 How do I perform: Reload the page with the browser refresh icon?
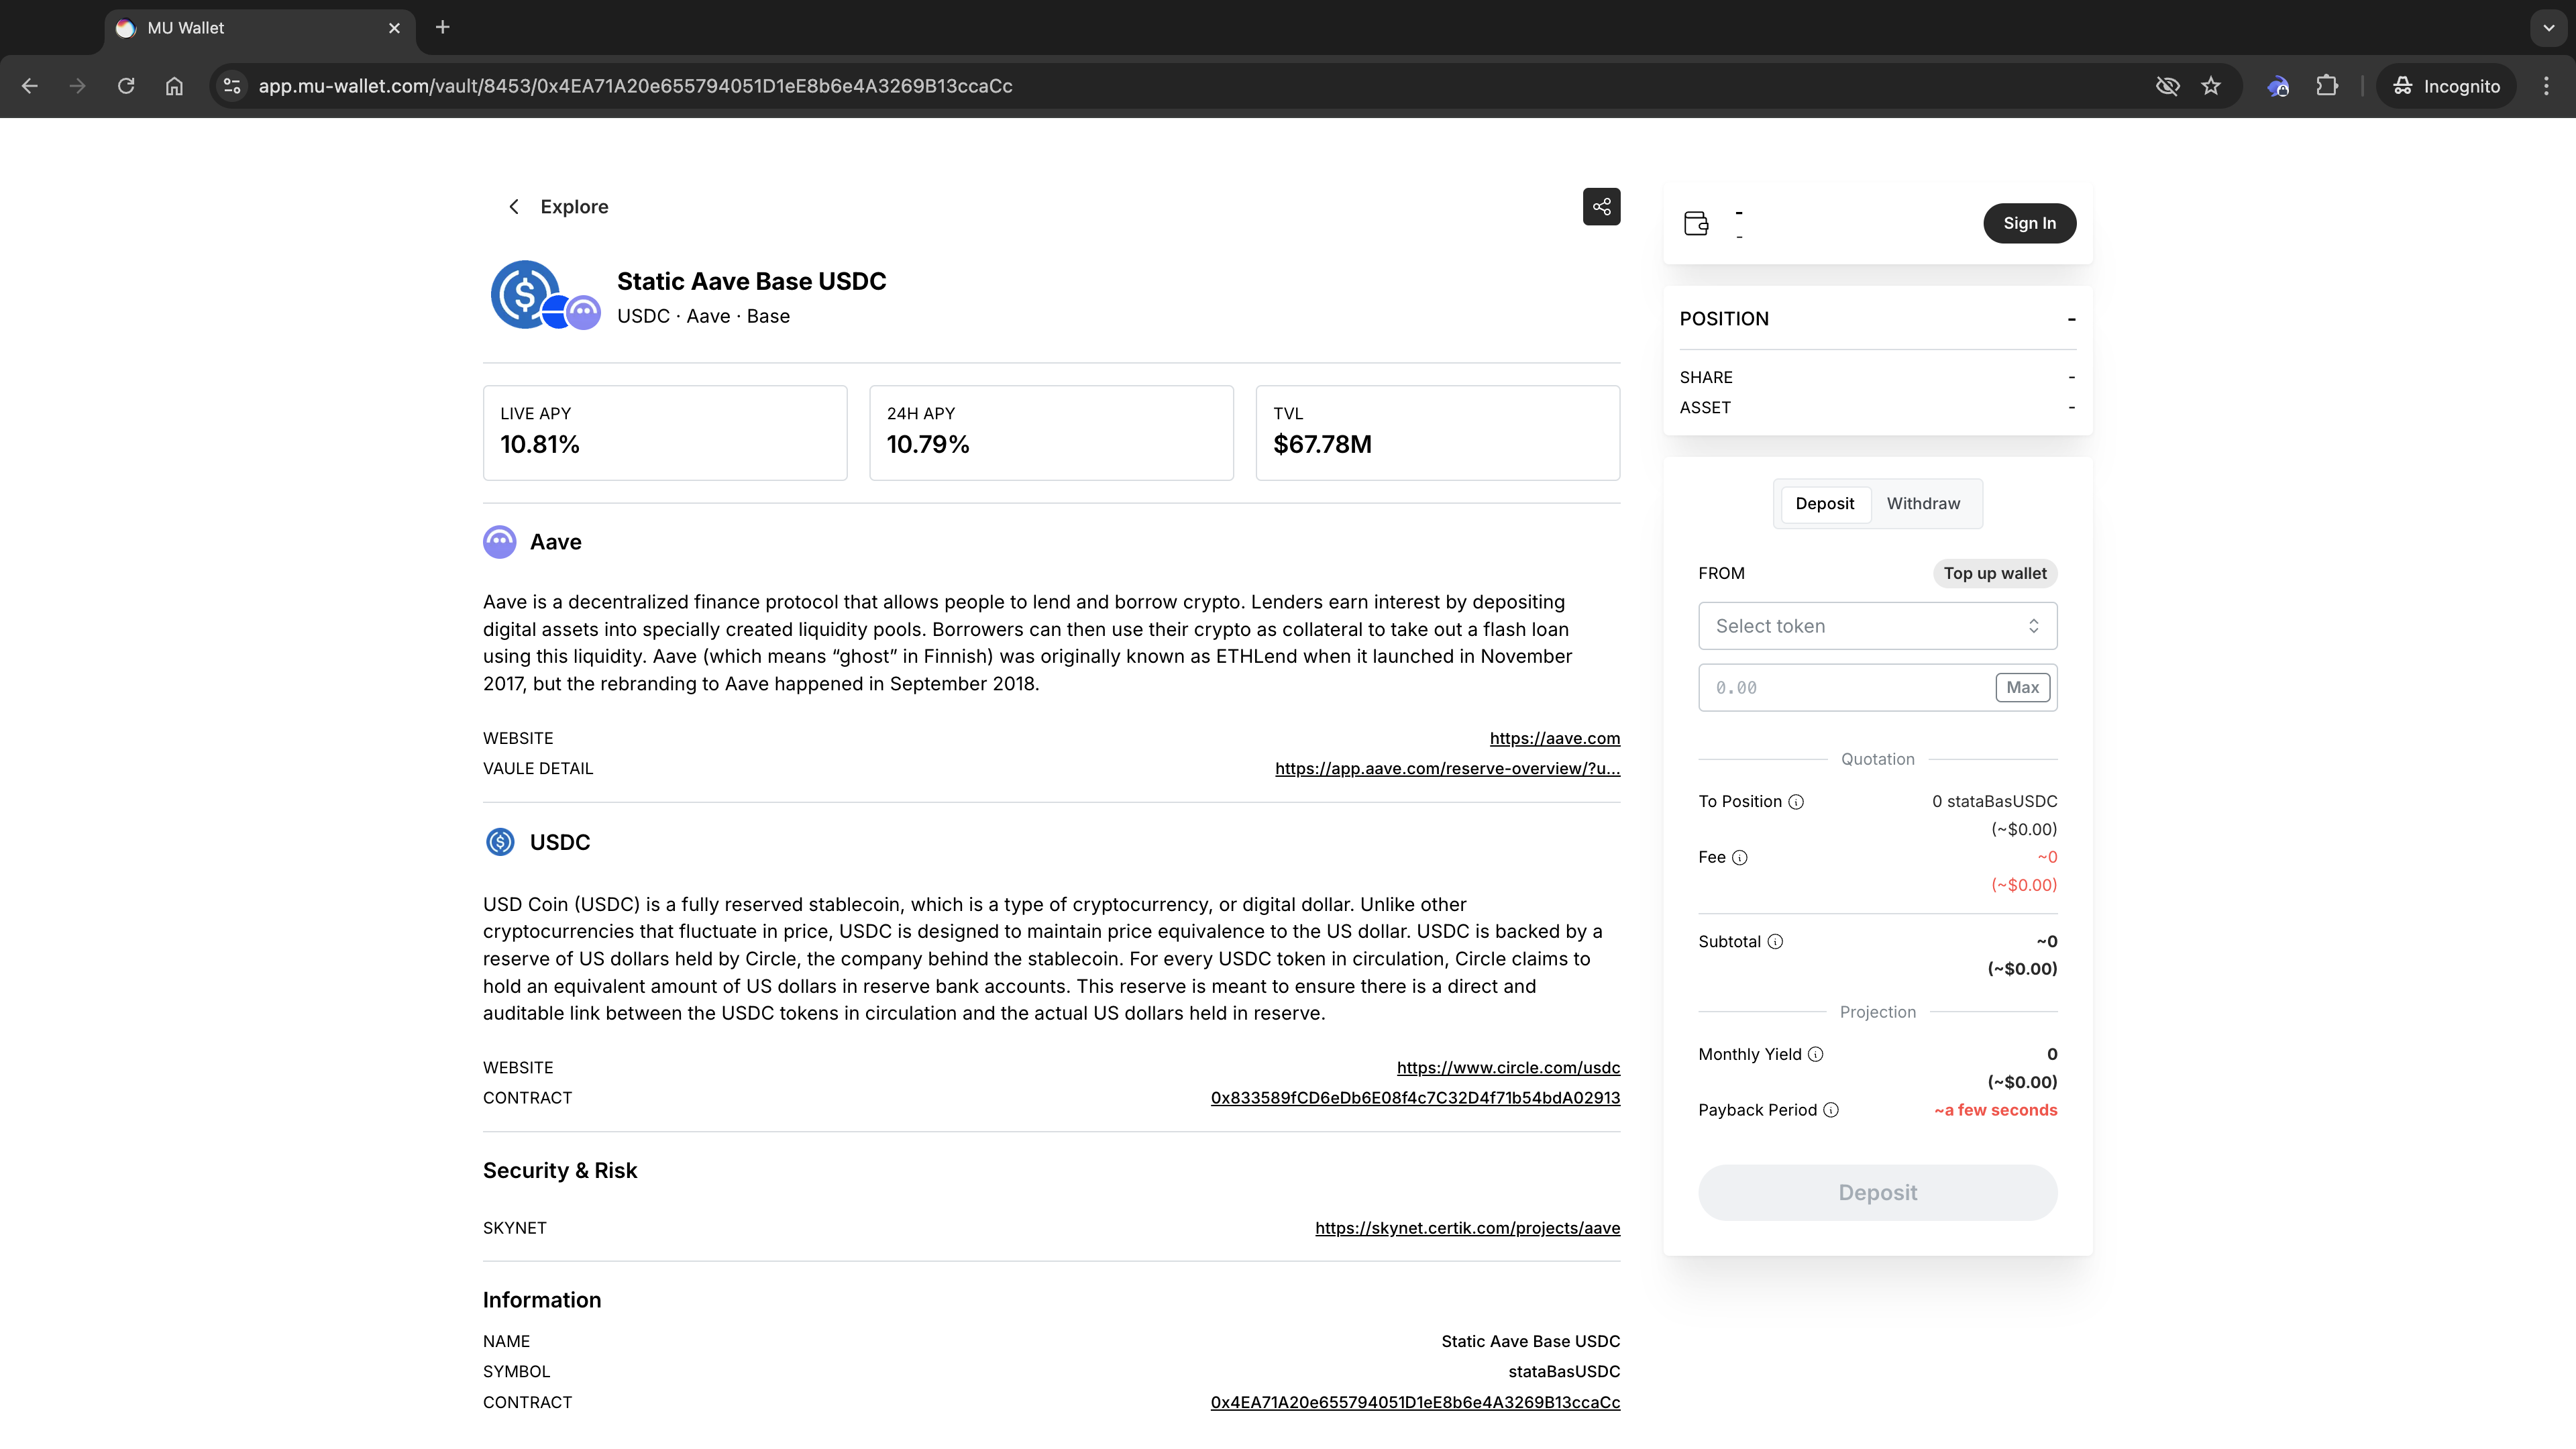126,86
